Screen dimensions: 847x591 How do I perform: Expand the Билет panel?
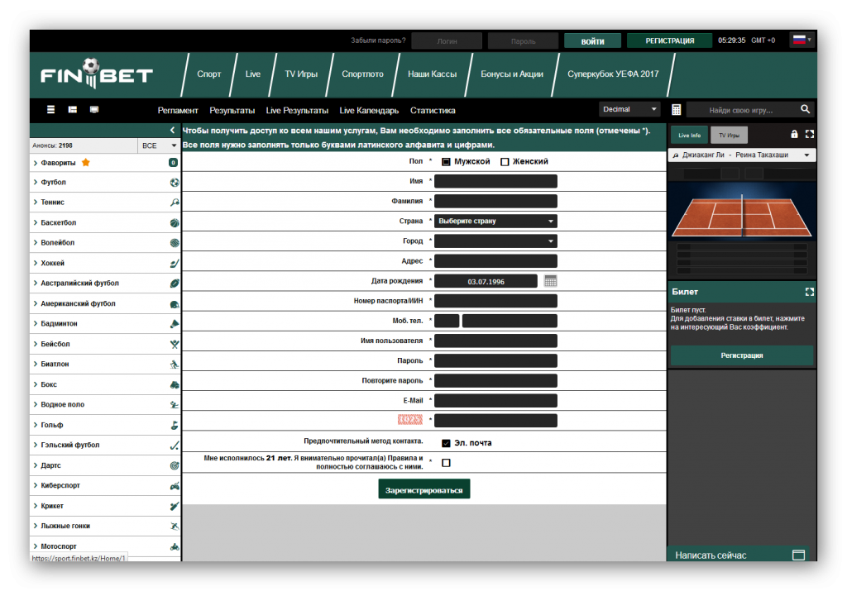click(809, 292)
